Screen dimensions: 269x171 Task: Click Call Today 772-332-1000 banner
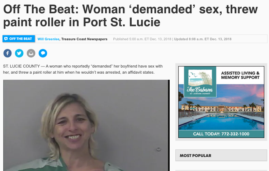click(x=221, y=134)
